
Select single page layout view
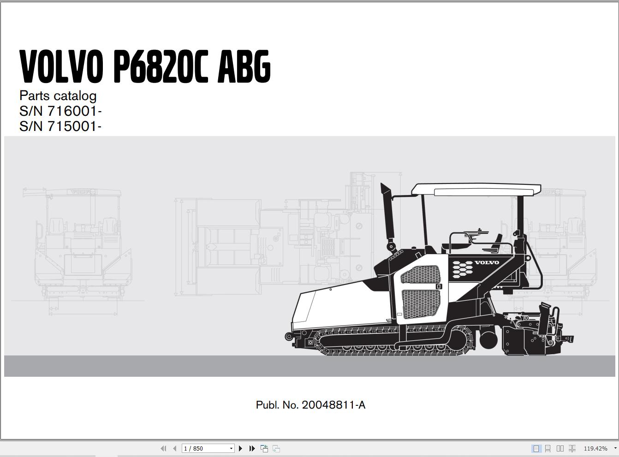click(x=536, y=448)
